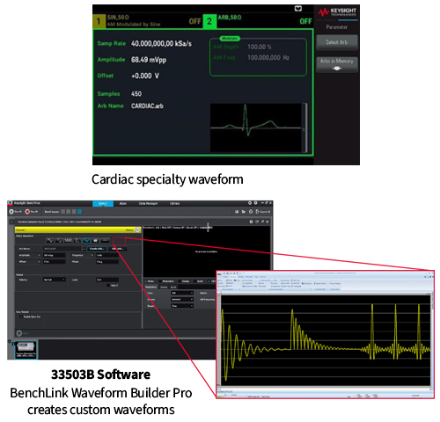Open the Apps tab in BenchVue
440x422 pixels.
point(123,203)
